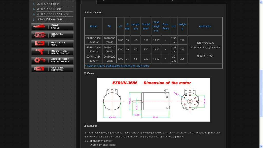Click the '3 Features' heading
Viewport: 263px width, 148px height.
pyautogui.click(x=91, y=126)
